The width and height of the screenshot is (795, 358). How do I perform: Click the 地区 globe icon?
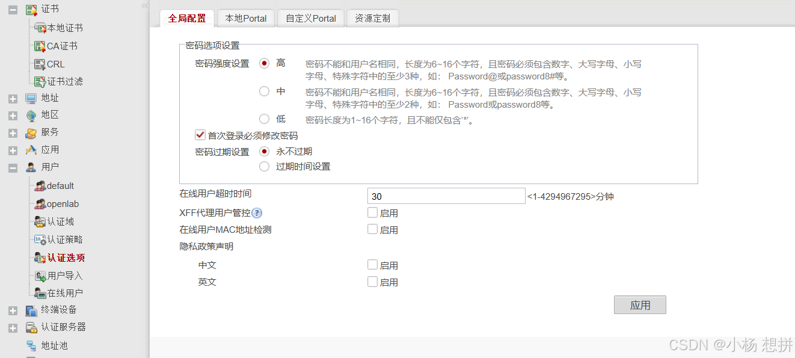pos(31,115)
